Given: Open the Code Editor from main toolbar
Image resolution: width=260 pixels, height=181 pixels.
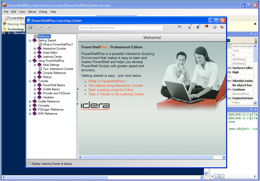Looking at the screenshot, I should pos(14,18).
